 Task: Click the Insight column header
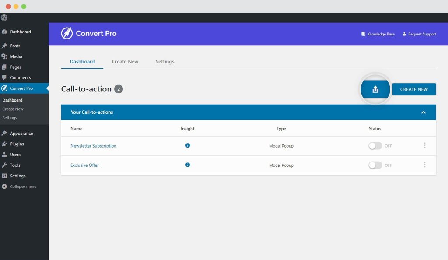coord(187,129)
